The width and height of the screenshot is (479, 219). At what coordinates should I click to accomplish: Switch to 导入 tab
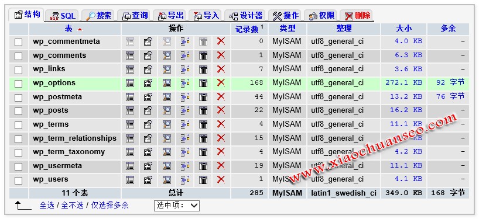click(x=207, y=16)
